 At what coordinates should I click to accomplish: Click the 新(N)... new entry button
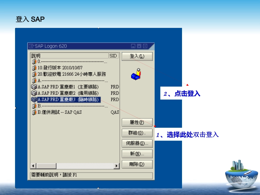click(x=137, y=154)
